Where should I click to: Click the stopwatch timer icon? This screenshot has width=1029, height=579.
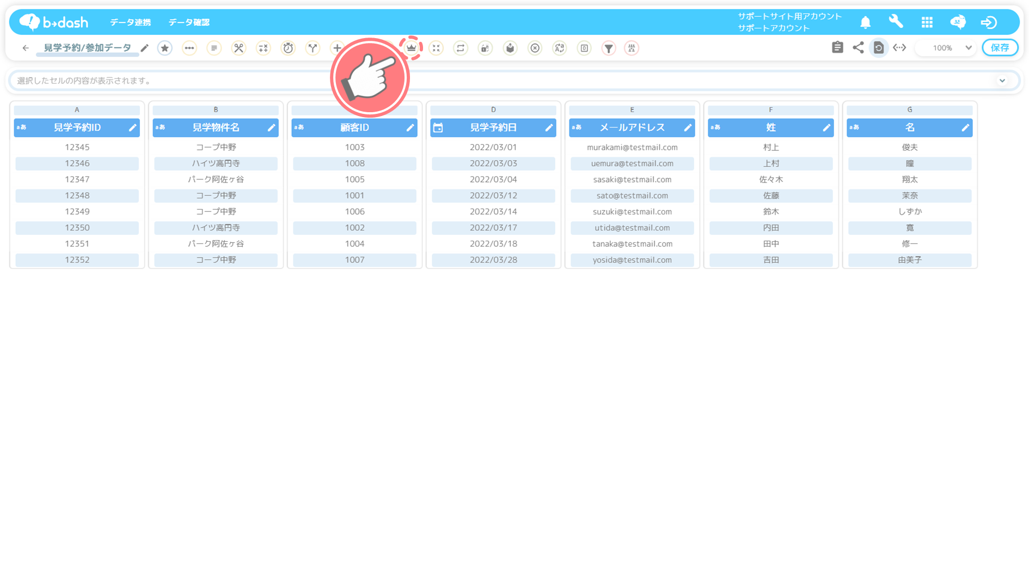click(x=288, y=48)
